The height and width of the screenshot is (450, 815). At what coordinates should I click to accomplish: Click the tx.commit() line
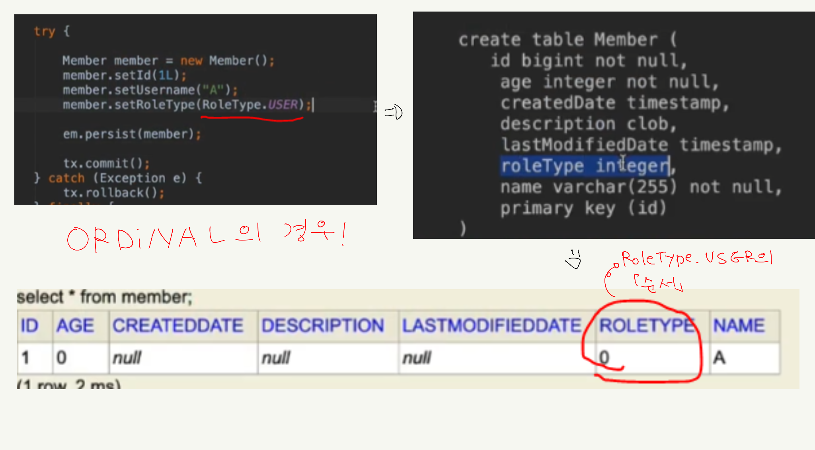pos(106,163)
